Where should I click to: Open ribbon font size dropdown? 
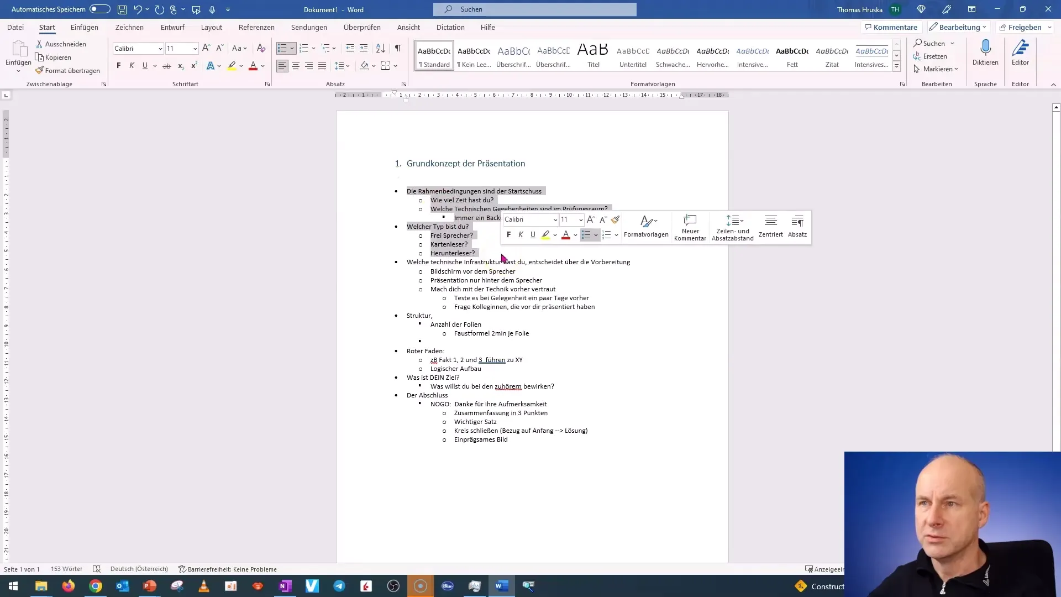tap(195, 49)
